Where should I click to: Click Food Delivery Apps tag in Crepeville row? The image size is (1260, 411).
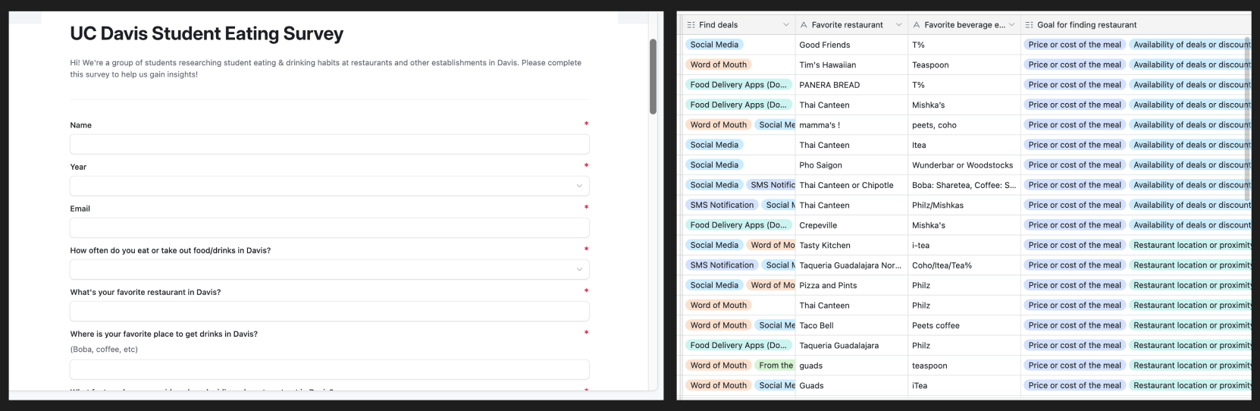[x=738, y=225]
